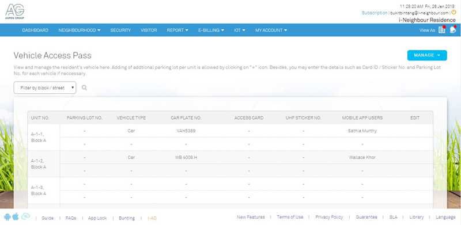
Task: Open the New Features link
Action: coord(251,217)
